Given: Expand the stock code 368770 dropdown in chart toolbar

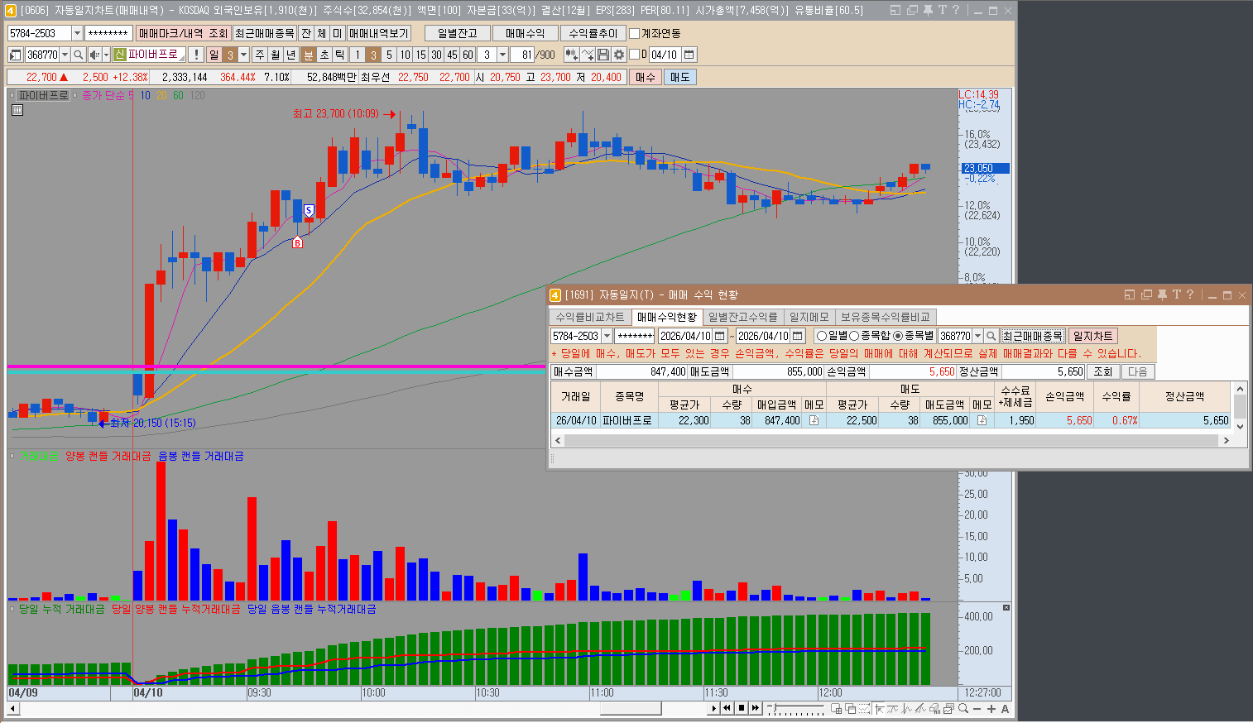Looking at the screenshot, I should coord(65,55).
